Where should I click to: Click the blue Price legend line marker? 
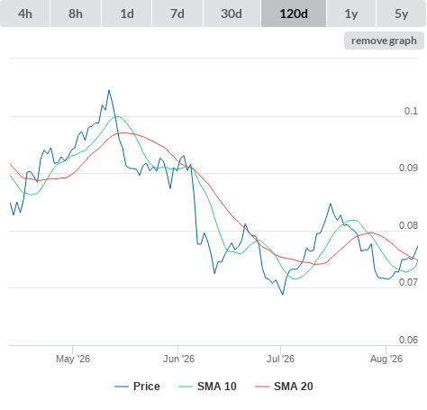pos(122,387)
